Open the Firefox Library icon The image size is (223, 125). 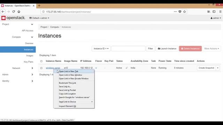(209, 11)
